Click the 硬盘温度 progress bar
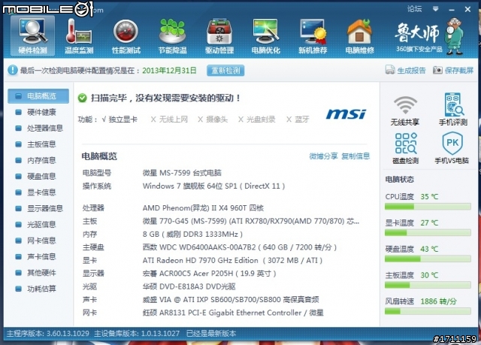The image size is (481, 345). (x=428, y=259)
